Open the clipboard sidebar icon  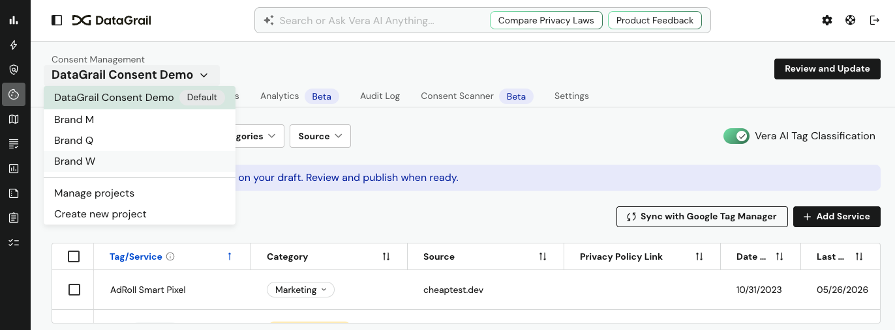click(14, 218)
